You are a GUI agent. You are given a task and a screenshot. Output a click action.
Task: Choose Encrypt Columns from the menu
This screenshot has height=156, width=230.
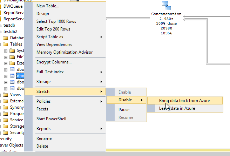[x=54, y=62]
